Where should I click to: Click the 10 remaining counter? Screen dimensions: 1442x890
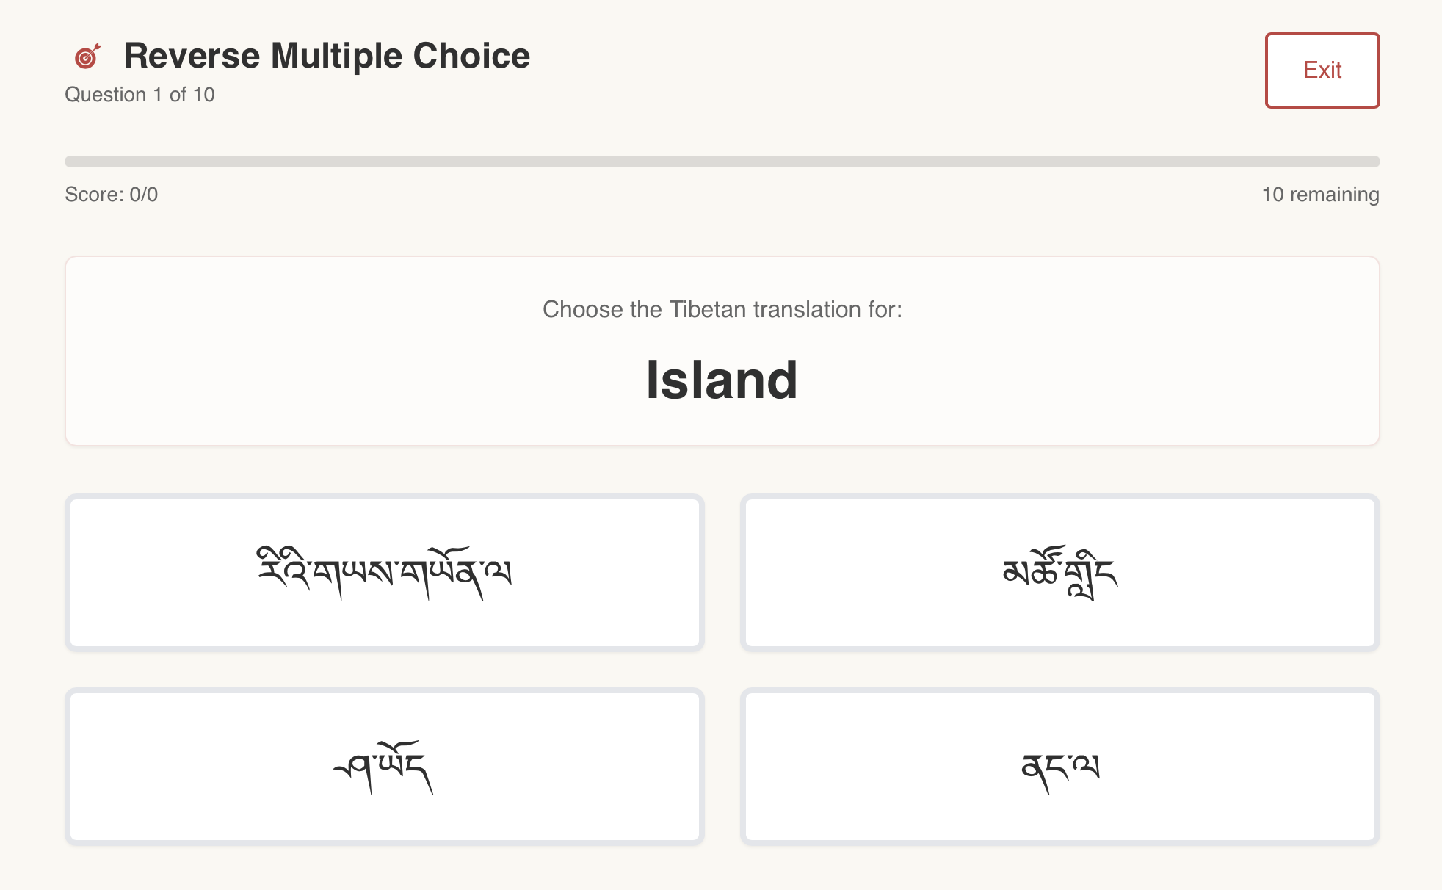click(1320, 195)
